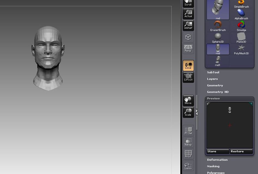
Task: Toggle Persp perspective mode
Action: (x=188, y=49)
